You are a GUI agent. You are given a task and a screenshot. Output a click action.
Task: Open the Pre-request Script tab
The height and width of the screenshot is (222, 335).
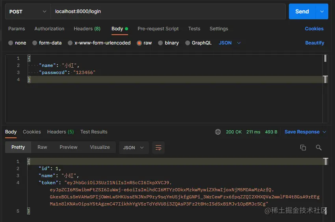point(158,29)
